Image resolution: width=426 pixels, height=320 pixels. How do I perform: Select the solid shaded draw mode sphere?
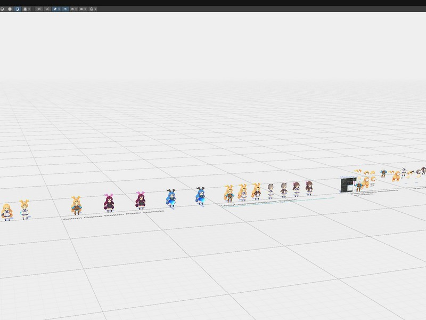(x=10, y=9)
